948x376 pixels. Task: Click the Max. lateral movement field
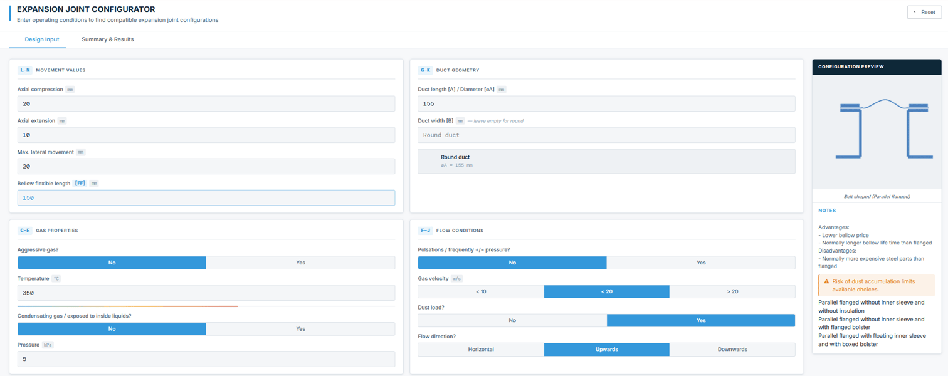tap(206, 166)
